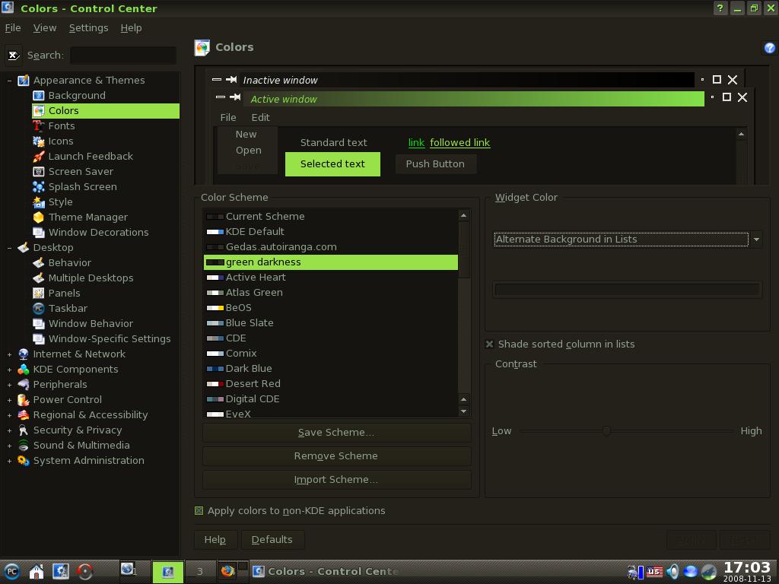Screen dimensions: 779x584
Task: Click the Style module icon
Action: click(38, 202)
